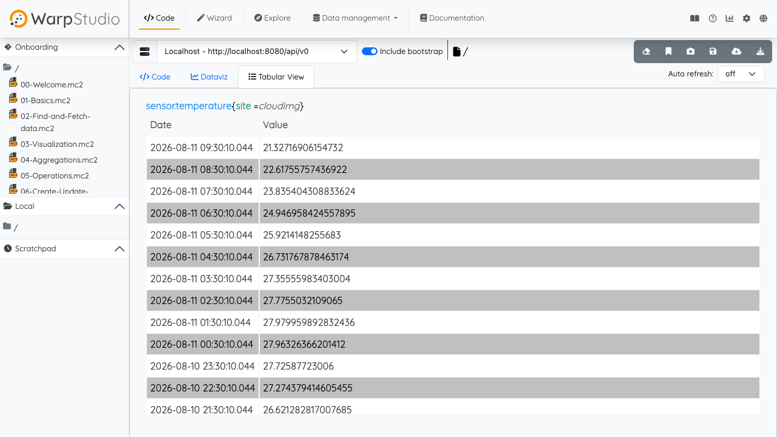Image resolution: width=777 pixels, height=437 pixels.
Task: Select row dated 2026-08-11 04:30:10.044
Action: coord(453,257)
